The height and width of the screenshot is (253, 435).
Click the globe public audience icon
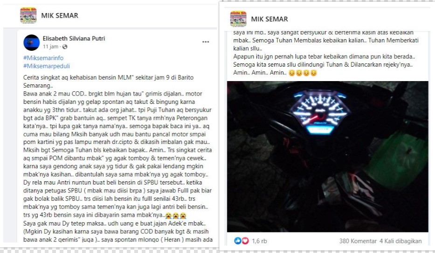65,47
